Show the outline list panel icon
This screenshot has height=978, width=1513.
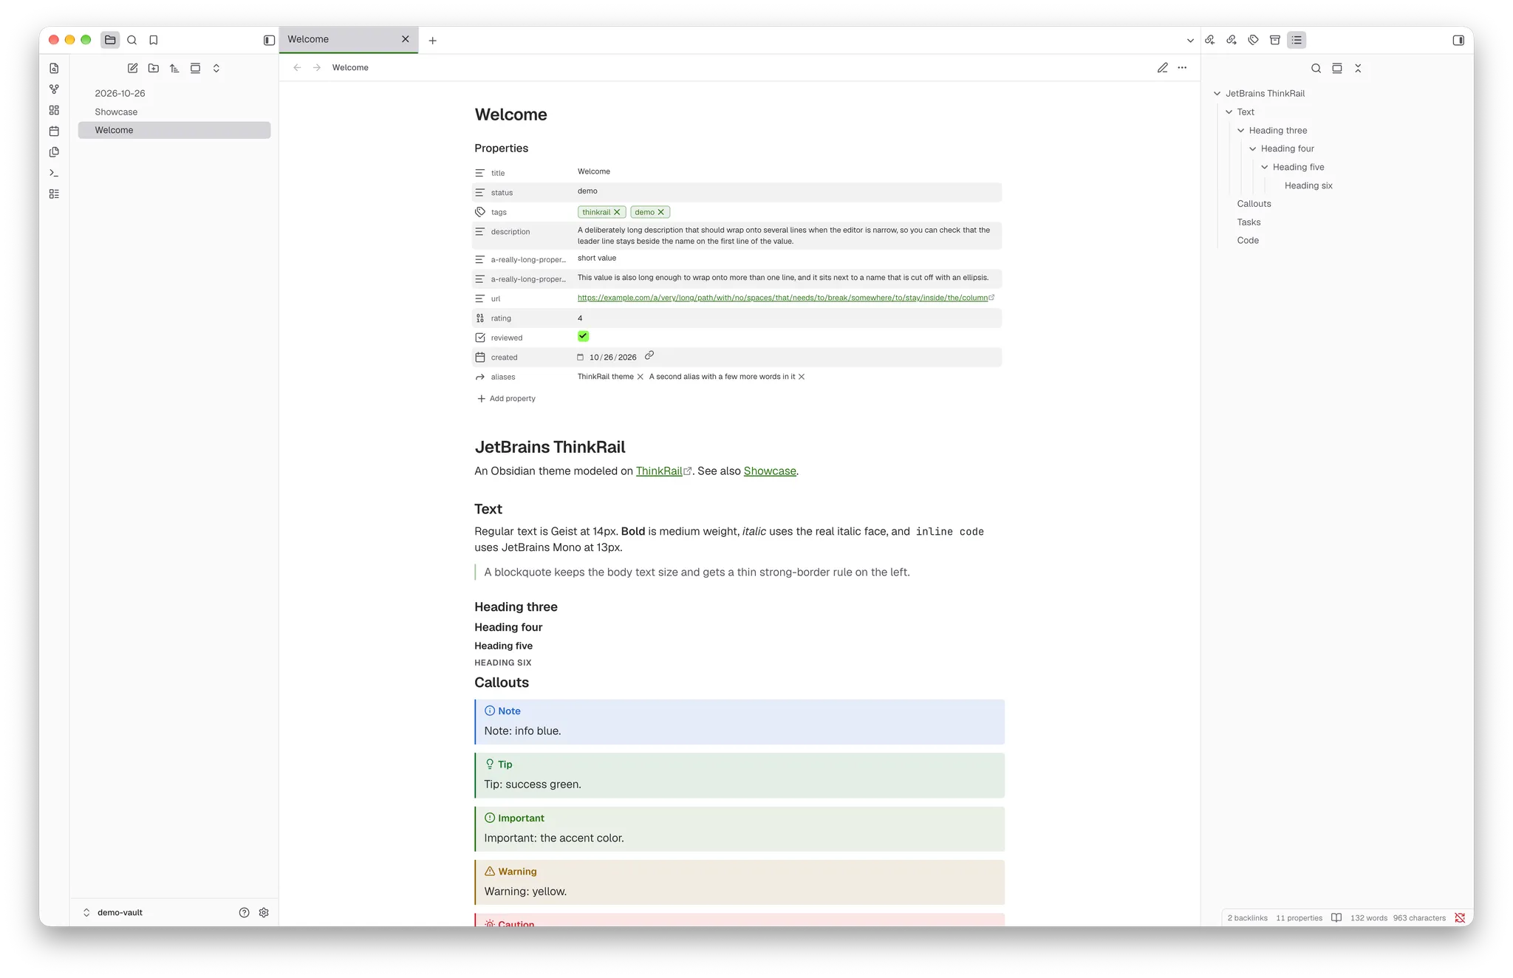pos(1297,40)
